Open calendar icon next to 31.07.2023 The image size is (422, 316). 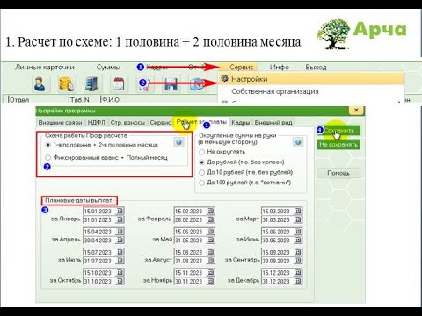pos(120,261)
